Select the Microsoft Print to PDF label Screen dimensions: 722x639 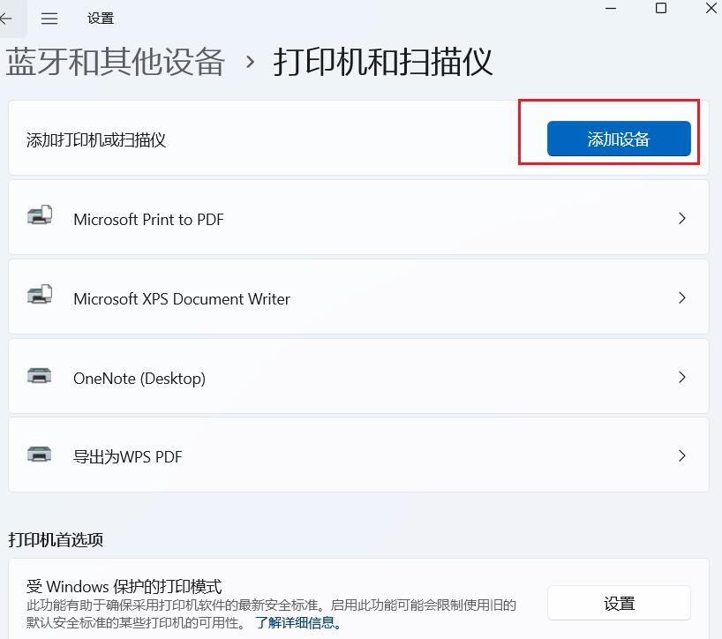coord(148,219)
